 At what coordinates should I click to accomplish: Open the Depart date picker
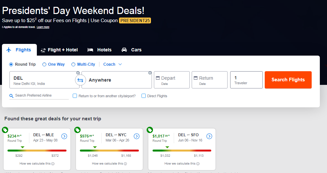click(172, 80)
